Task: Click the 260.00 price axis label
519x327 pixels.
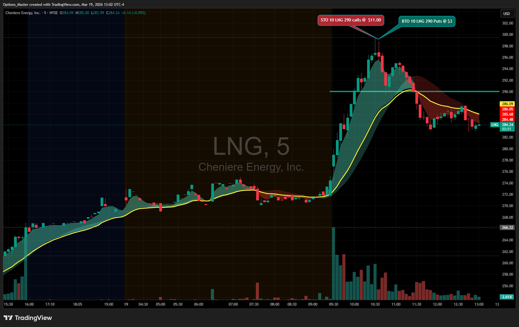Action: (x=507, y=263)
